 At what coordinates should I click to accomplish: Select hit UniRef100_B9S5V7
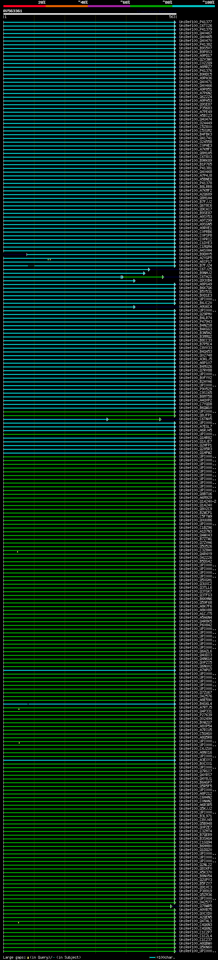point(195,48)
